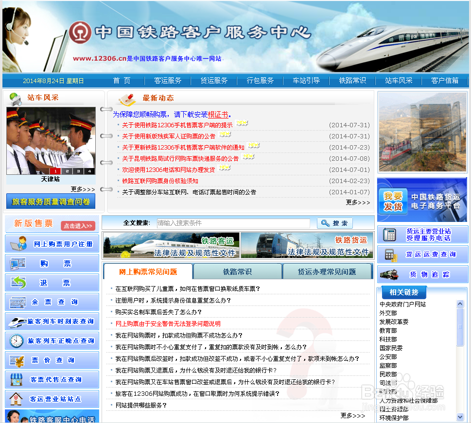Click the locomotive icon for cargo tracking
The height and width of the screenshot is (423, 471).
click(389, 274)
